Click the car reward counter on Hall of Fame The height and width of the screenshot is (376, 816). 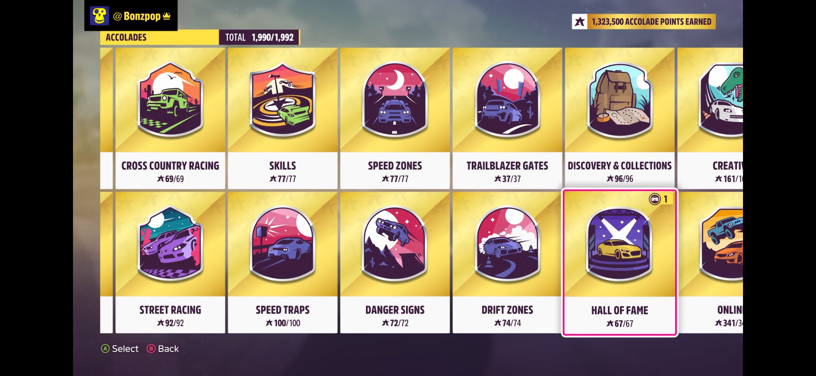[661, 199]
